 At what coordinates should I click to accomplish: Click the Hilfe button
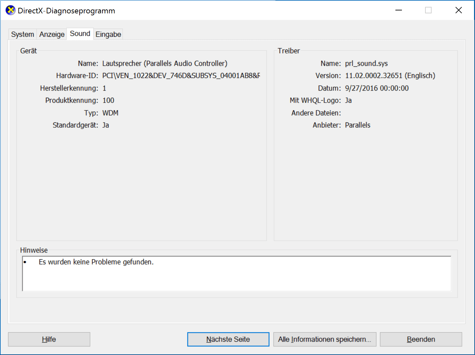coord(49,339)
